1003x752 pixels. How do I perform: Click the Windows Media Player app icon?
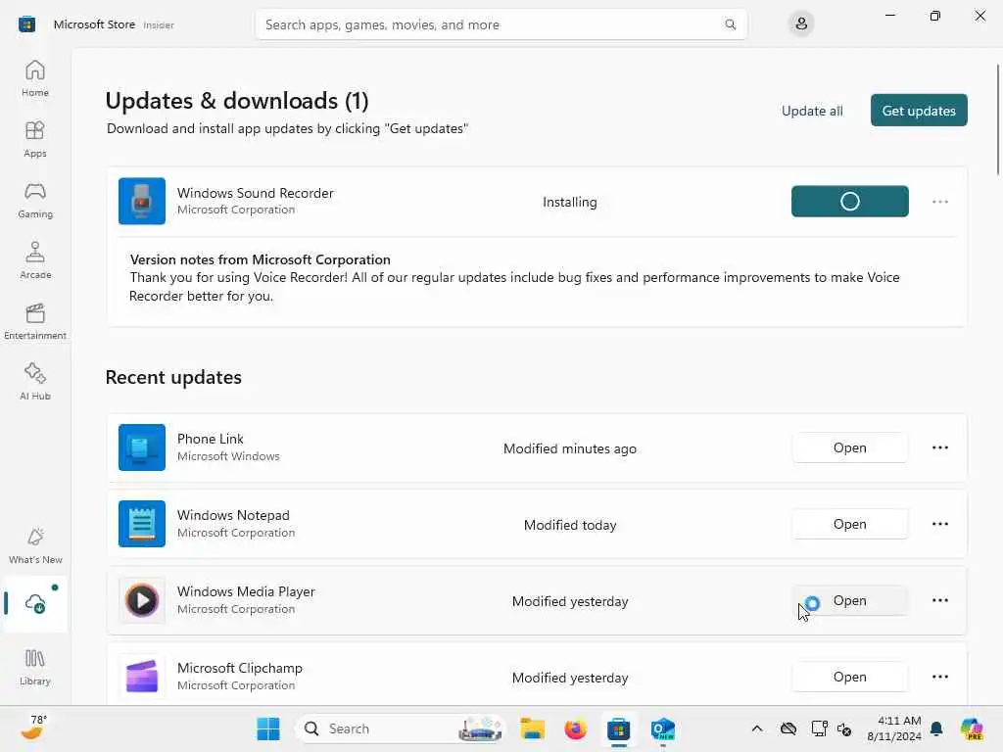[x=142, y=600]
